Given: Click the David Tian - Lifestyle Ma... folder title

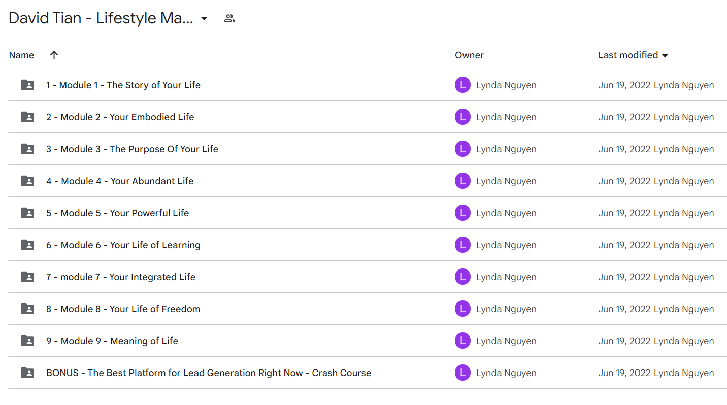Looking at the screenshot, I should coord(101,18).
